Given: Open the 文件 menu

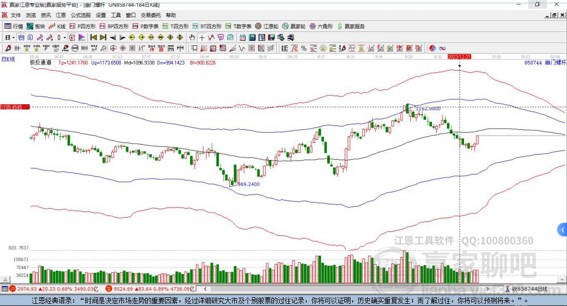Looking at the screenshot, I should coord(16,15).
